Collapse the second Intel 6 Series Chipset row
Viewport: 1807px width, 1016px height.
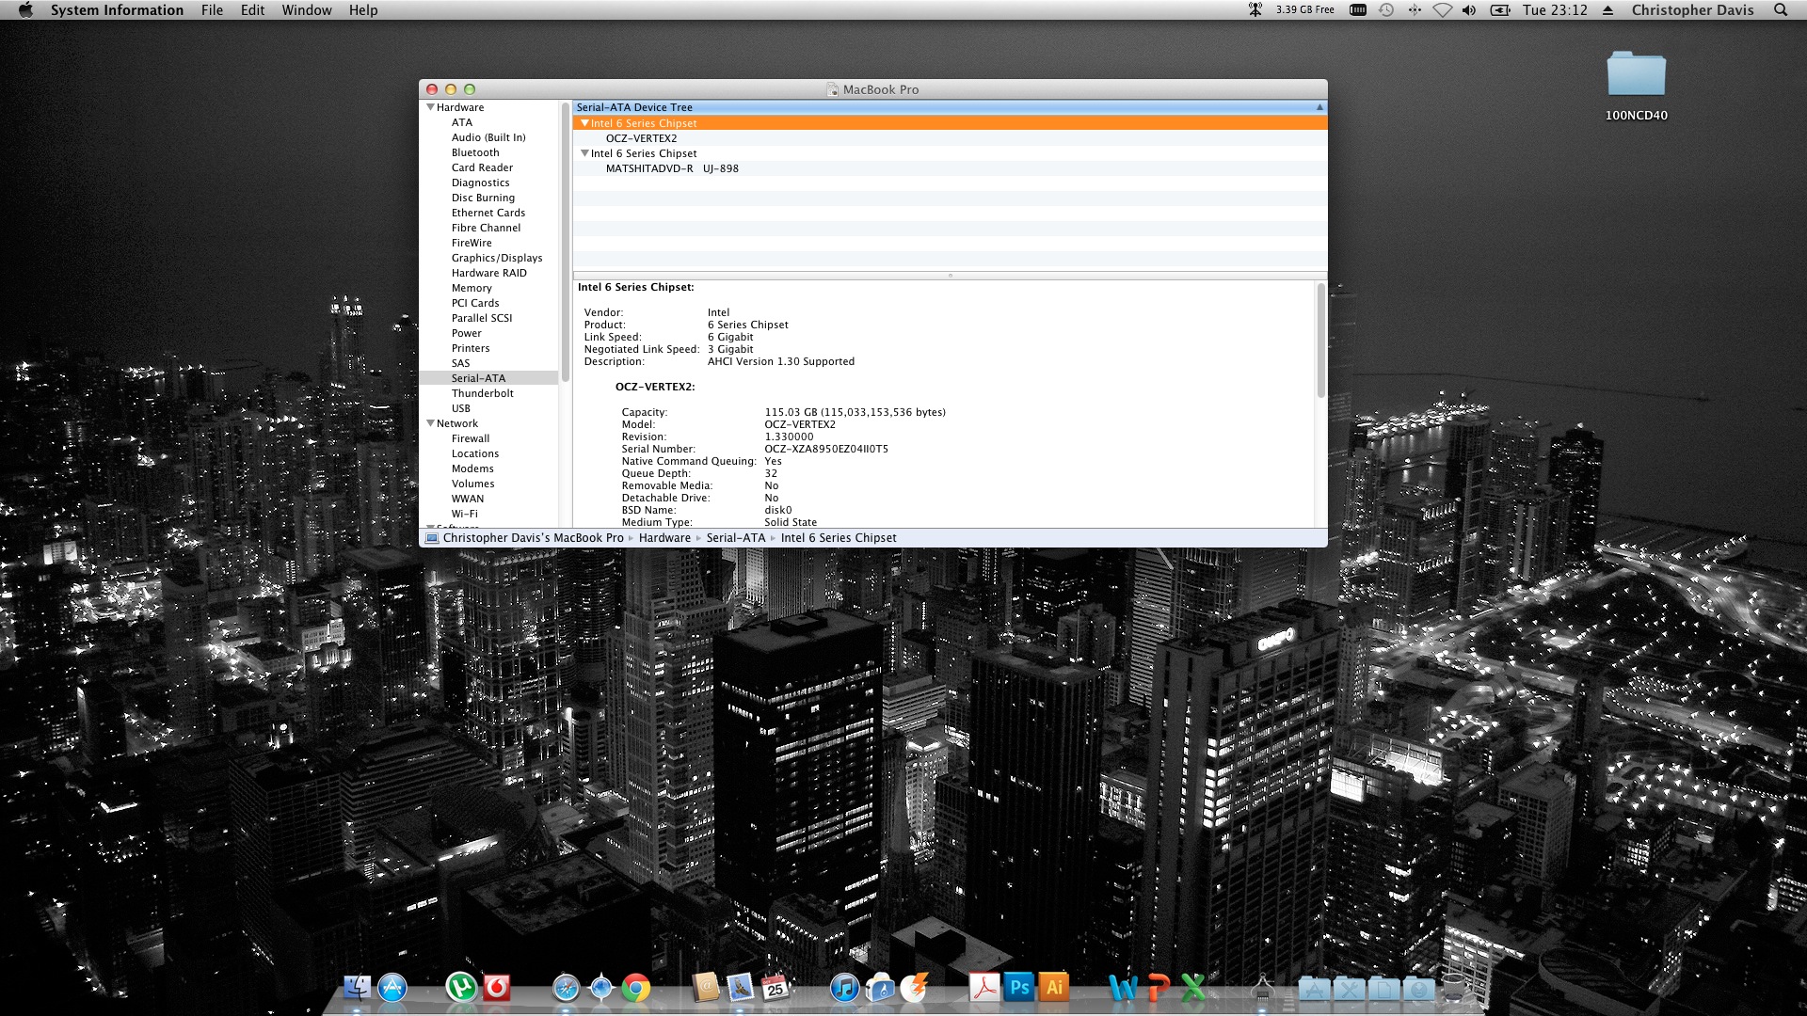pyautogui.click(x=584, y=153)
